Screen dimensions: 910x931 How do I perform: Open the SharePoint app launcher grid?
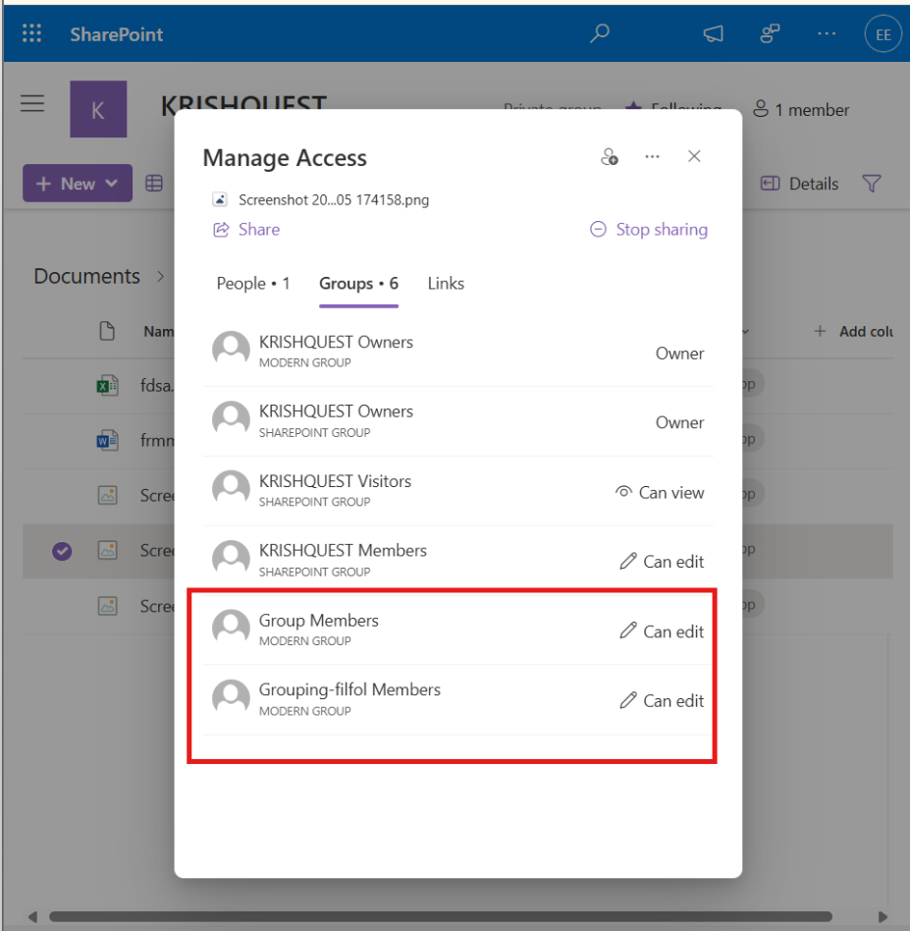32,33
